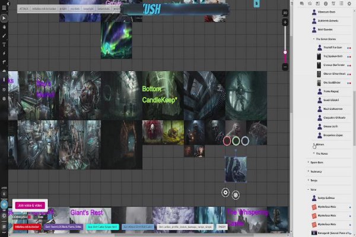
Task: Click the mech-in-circular-window image tile
Action: click(x=246, y=96)
